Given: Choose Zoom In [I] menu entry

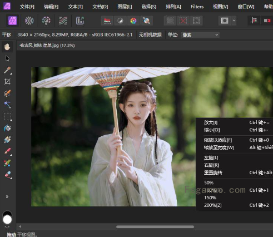Looking at the screenshot, I should [x=235, y=122].
